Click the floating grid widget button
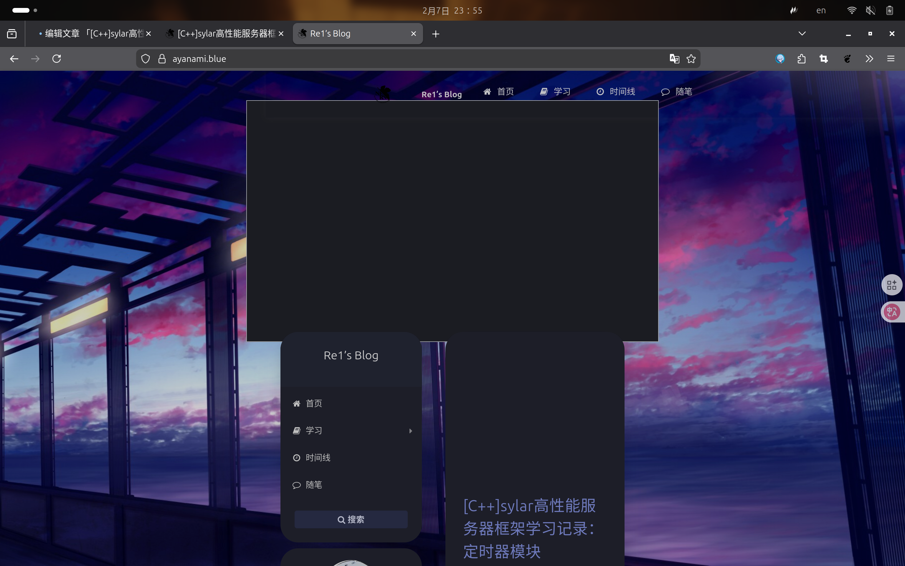The image size is (905, 566). coord(892,285)
